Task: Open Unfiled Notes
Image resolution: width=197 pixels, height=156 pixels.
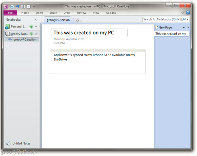Action: (18, 143)
